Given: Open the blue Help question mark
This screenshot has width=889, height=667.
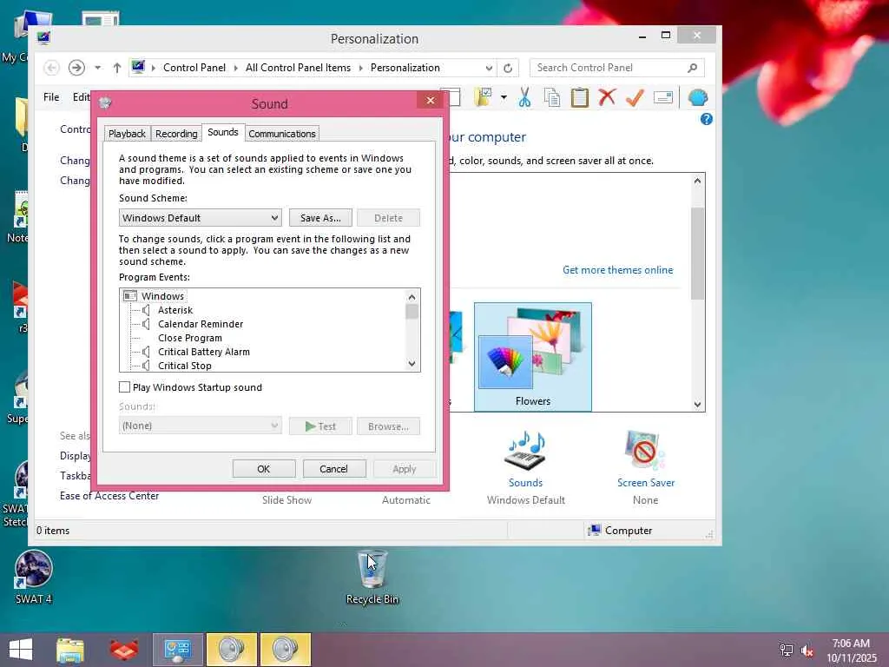Looking at the screenshot, I should click(x=707, y=119).
